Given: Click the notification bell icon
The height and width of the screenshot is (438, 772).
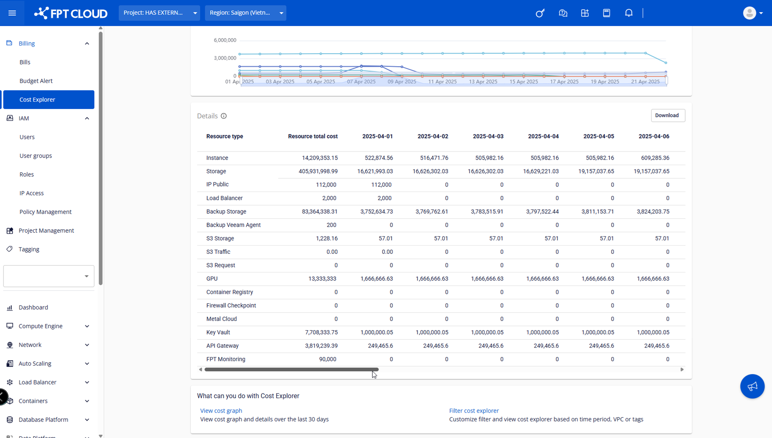Looking at the screenshot, I should pos(628,13).
